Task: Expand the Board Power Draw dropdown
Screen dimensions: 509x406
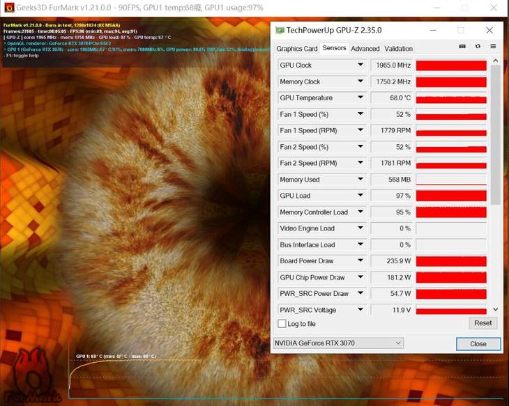Action: coord(360,261)
